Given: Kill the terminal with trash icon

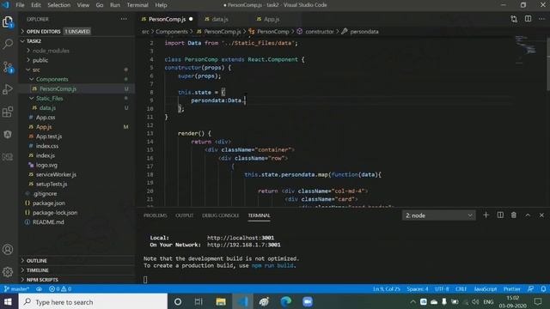Looking at the screenshot, I should click(514, 215).
